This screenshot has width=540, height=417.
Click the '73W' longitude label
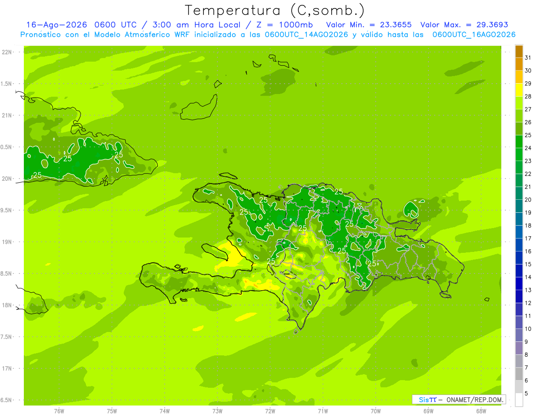coord(217,411)
